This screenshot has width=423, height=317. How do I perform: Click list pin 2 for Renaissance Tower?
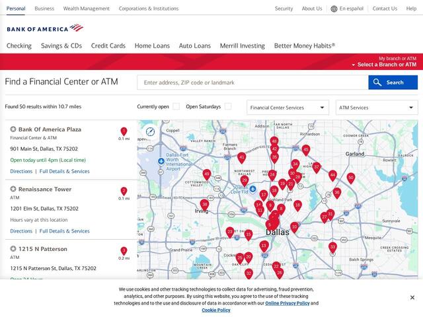124,192
